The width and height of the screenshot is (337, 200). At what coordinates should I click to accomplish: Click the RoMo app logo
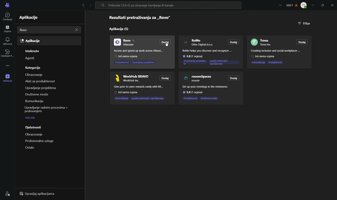(x=186, y=42)
